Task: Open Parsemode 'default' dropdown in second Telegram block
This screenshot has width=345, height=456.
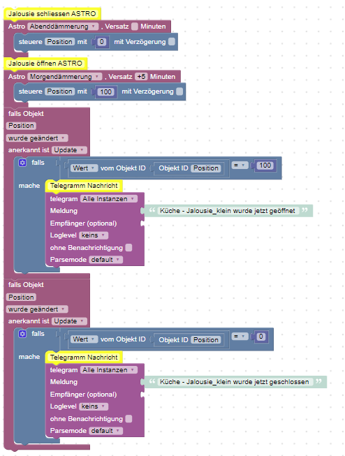Action: pyautogui.click(x=105, y=431)
